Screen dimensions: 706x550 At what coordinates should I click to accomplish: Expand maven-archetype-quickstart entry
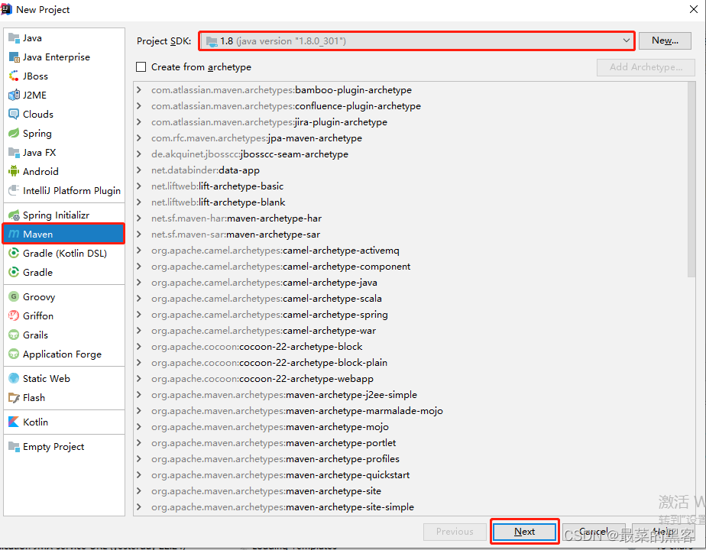tap(139, 475)
